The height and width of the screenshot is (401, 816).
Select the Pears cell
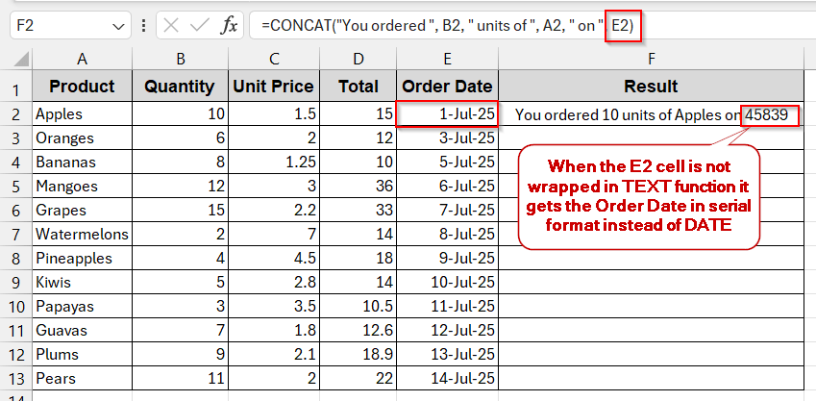(82, 378)
